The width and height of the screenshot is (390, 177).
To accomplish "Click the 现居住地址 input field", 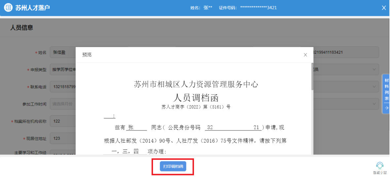I will point(63,138).
